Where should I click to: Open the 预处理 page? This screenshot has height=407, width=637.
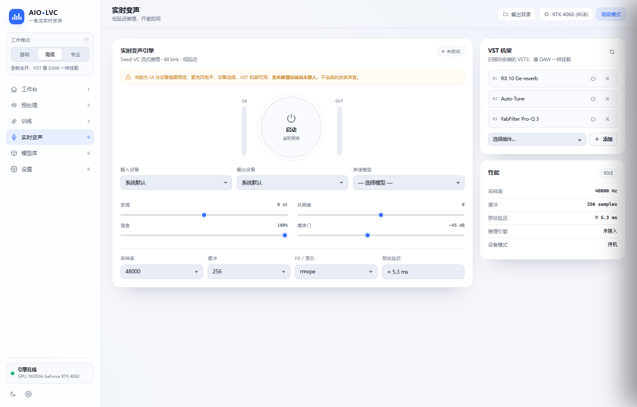click(x=50, y=105)
